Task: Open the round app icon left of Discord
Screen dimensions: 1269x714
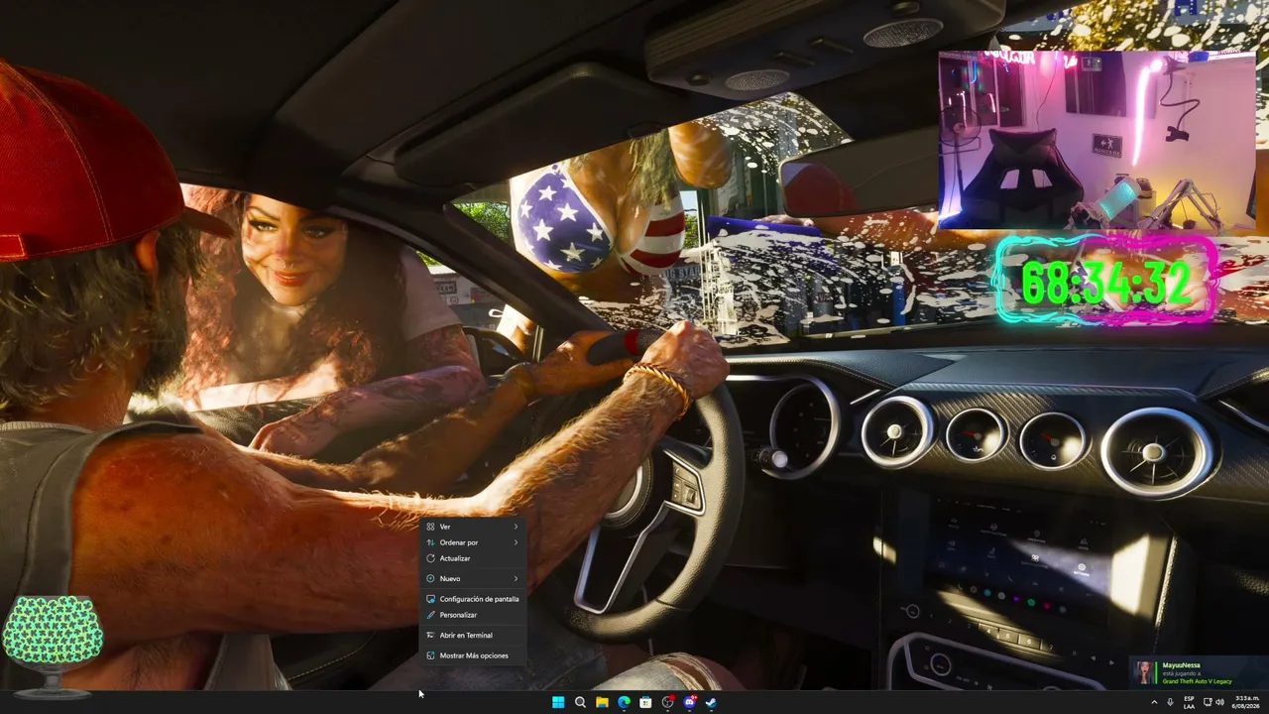Action: 667,702
